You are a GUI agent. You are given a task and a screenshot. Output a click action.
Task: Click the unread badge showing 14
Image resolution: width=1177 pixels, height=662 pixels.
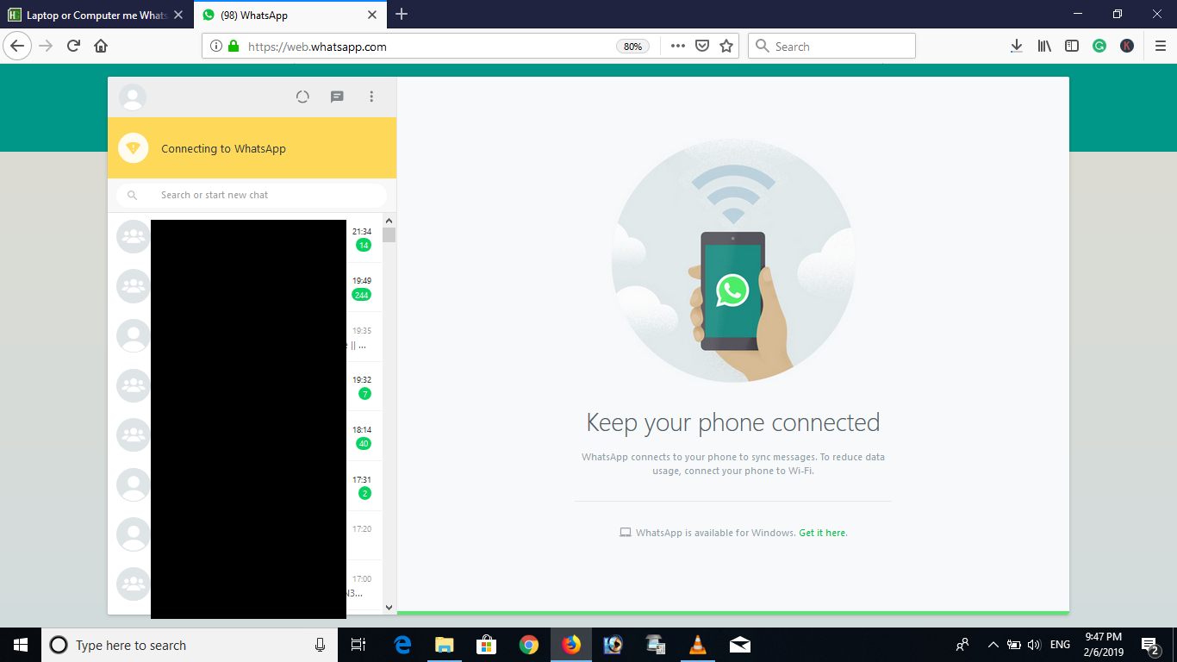coord(364,246)
